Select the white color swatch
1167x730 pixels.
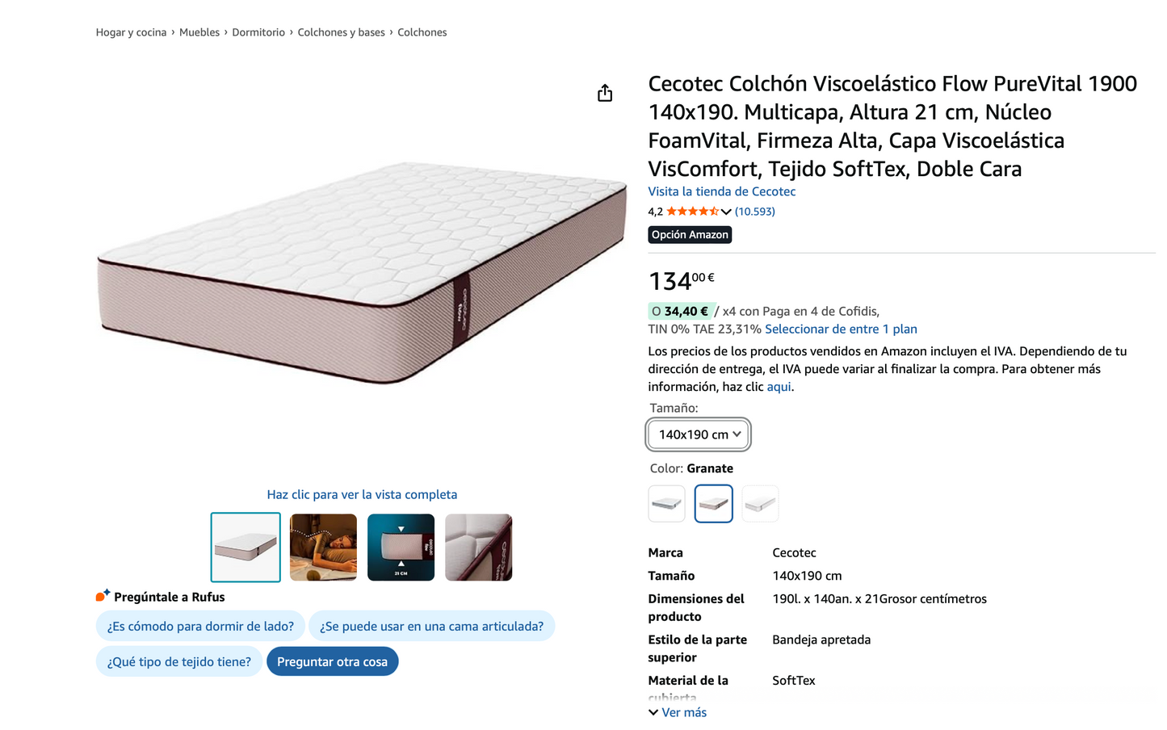[760, 504]
